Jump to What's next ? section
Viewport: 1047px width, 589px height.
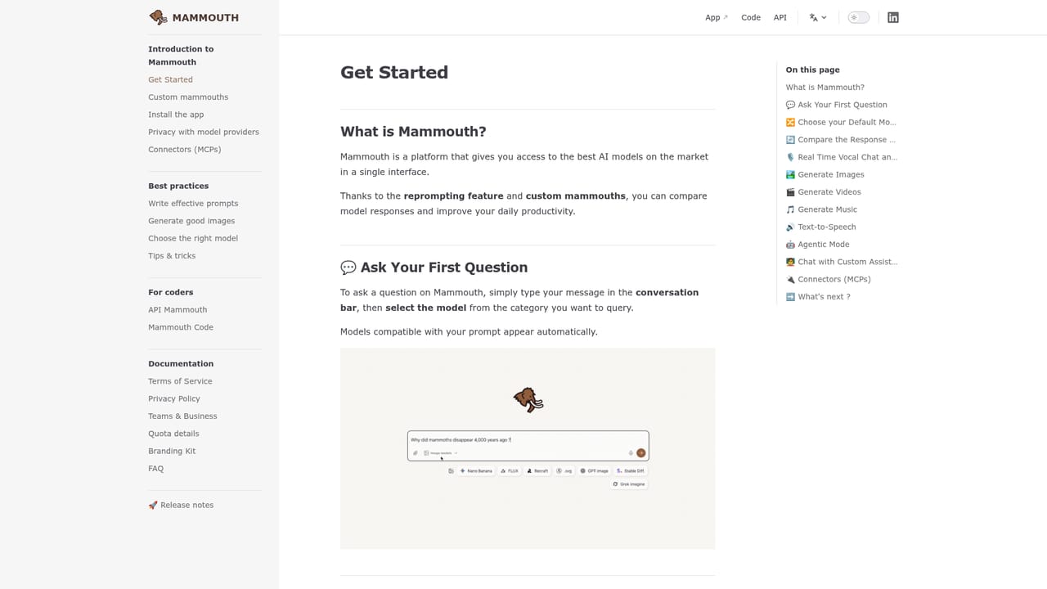[818, 296]
